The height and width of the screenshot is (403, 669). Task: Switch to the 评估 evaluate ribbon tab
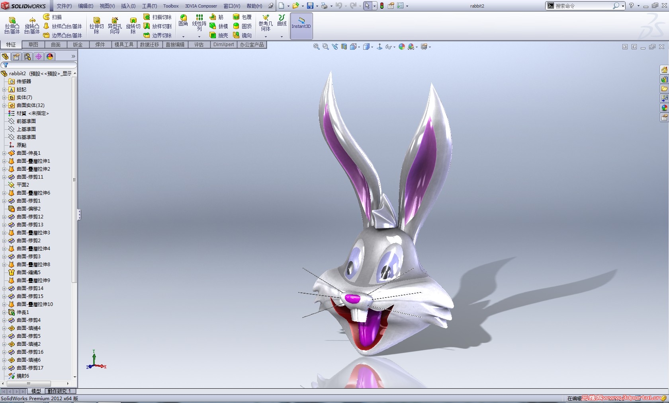[x=199, y=45]
